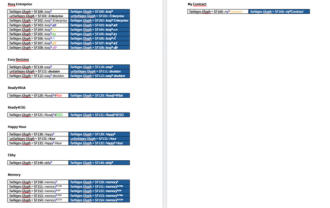Choose the blue $F107 table cell
The width and height of the screenshot is (330, 208).
pyautogui.click(x=99, y=43)
